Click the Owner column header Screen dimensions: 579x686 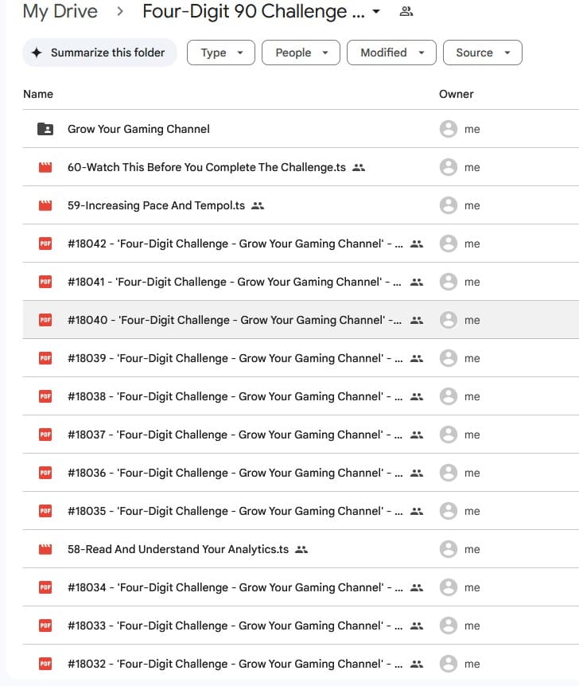tap(456, 94)
